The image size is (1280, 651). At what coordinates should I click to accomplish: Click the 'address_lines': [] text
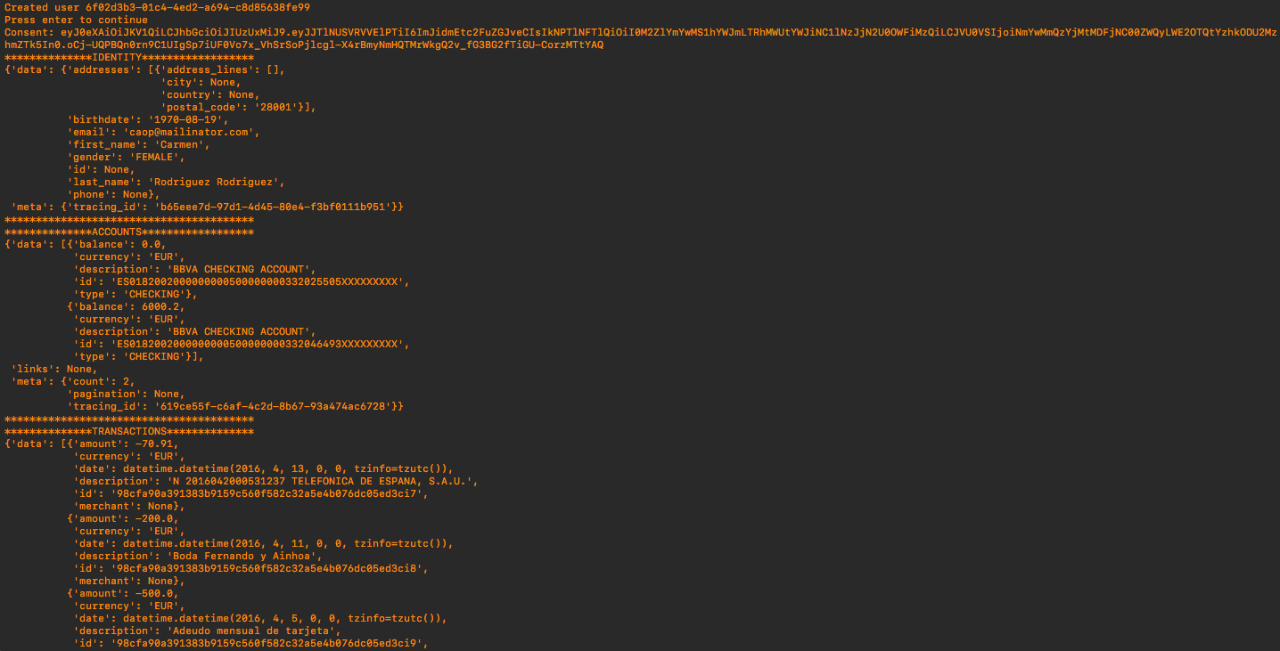[x=223, y=69]
